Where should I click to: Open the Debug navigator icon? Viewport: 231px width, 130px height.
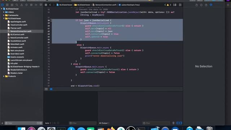(x=31, y=5)
